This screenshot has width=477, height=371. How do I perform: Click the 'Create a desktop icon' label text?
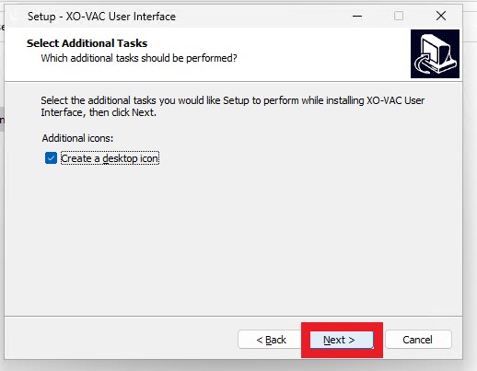point(110,158)
